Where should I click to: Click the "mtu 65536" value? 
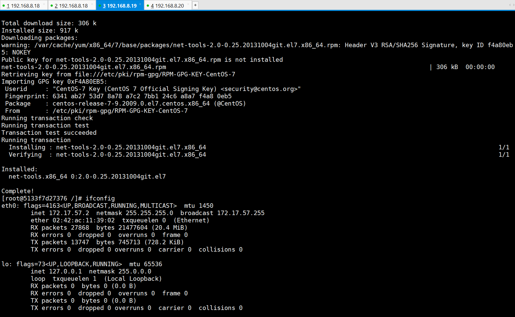[x=146, y=264]
